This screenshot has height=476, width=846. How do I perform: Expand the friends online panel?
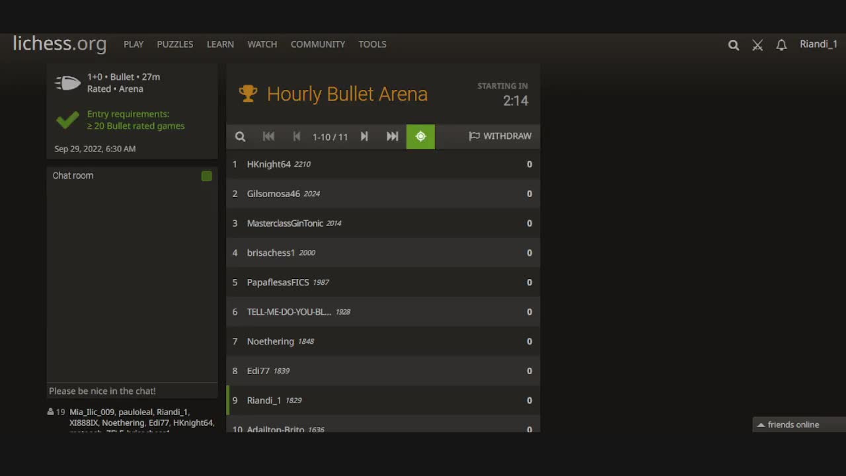(799, 424)
